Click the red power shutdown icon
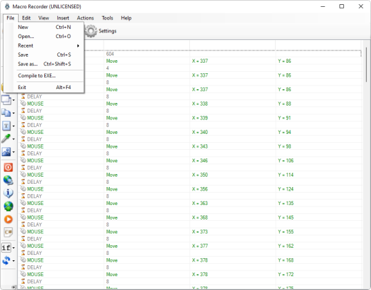 tap(8, 167)
